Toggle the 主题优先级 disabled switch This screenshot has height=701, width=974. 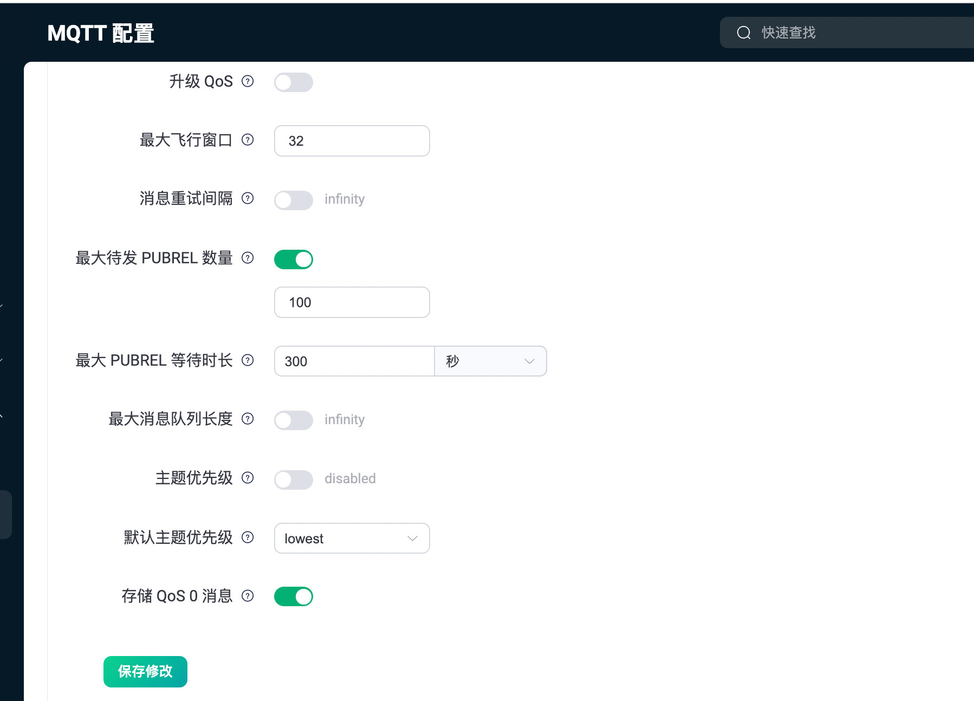coord(293,479)
